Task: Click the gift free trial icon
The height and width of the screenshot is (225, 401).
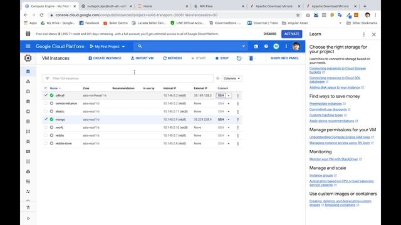Action: point(28,34)
